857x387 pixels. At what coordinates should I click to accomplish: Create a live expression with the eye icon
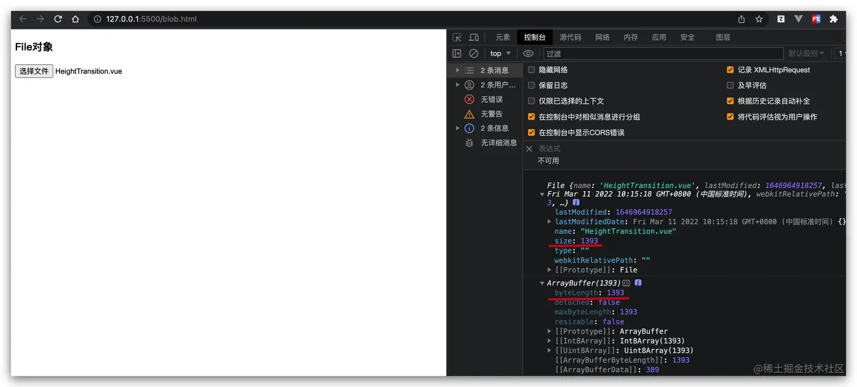528,53
